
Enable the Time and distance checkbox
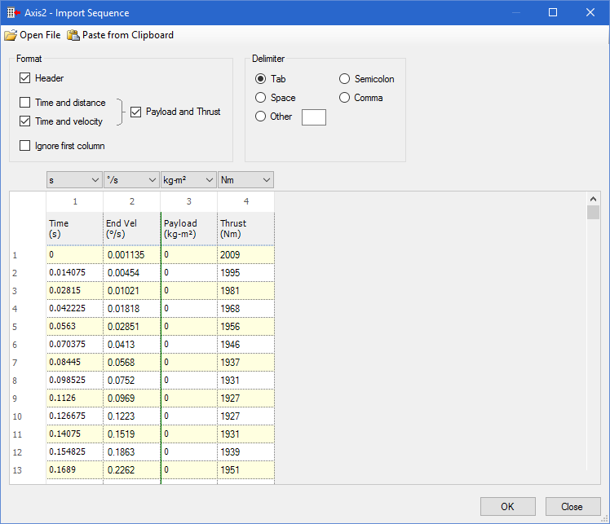click(25, 103)
